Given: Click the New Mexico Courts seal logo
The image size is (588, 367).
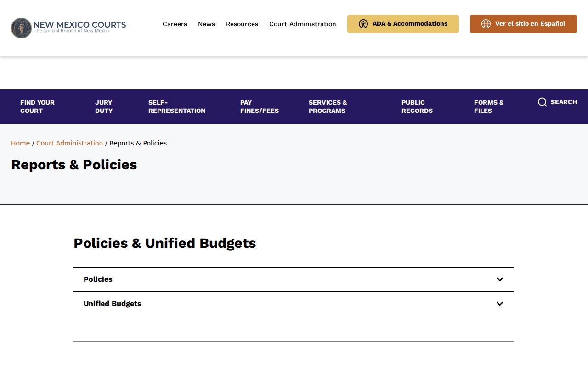Looking at the screenshot, I should pyautogui.click(x=21, y=28).
